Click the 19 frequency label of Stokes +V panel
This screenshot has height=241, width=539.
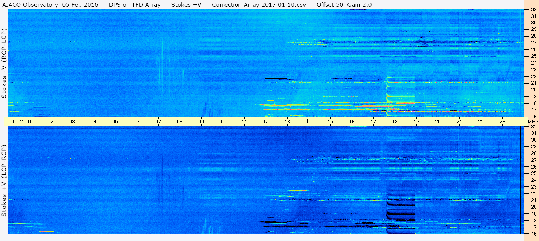(x=533, y=214)
